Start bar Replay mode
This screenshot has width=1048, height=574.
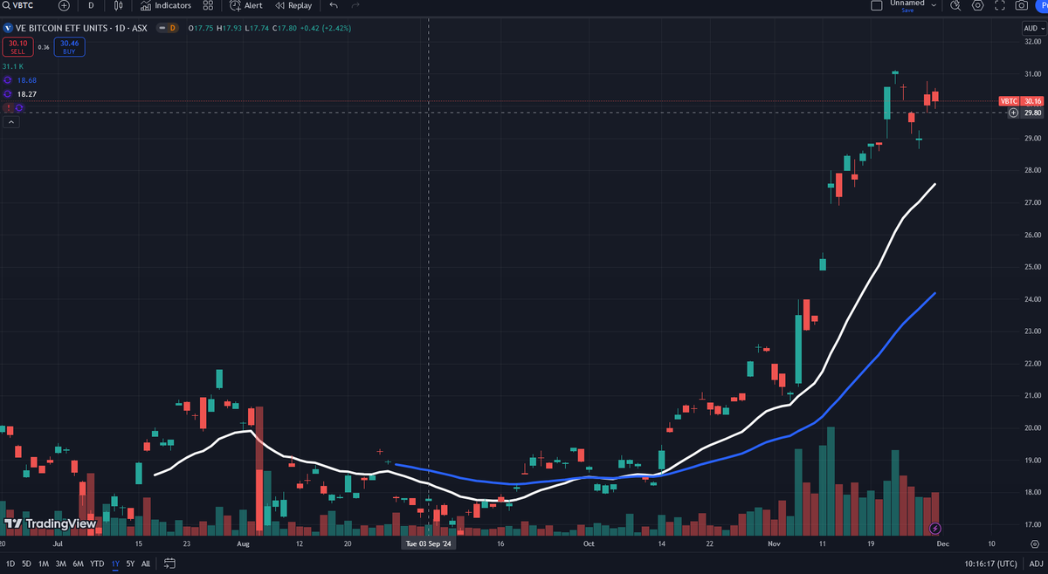point(293,5)
